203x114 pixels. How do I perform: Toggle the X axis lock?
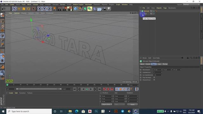(x=40, y=9)
